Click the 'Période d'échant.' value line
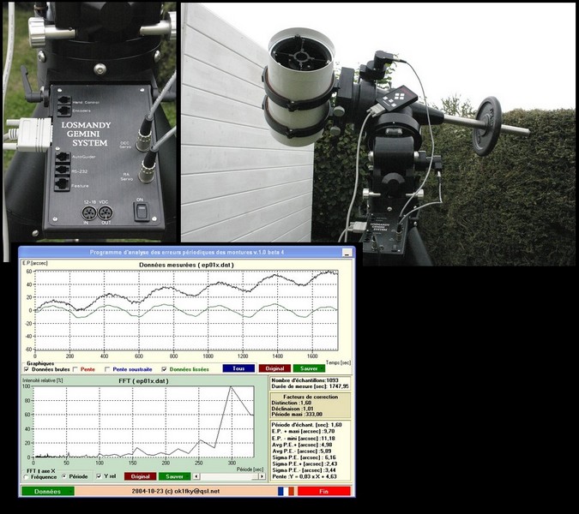 306,425
